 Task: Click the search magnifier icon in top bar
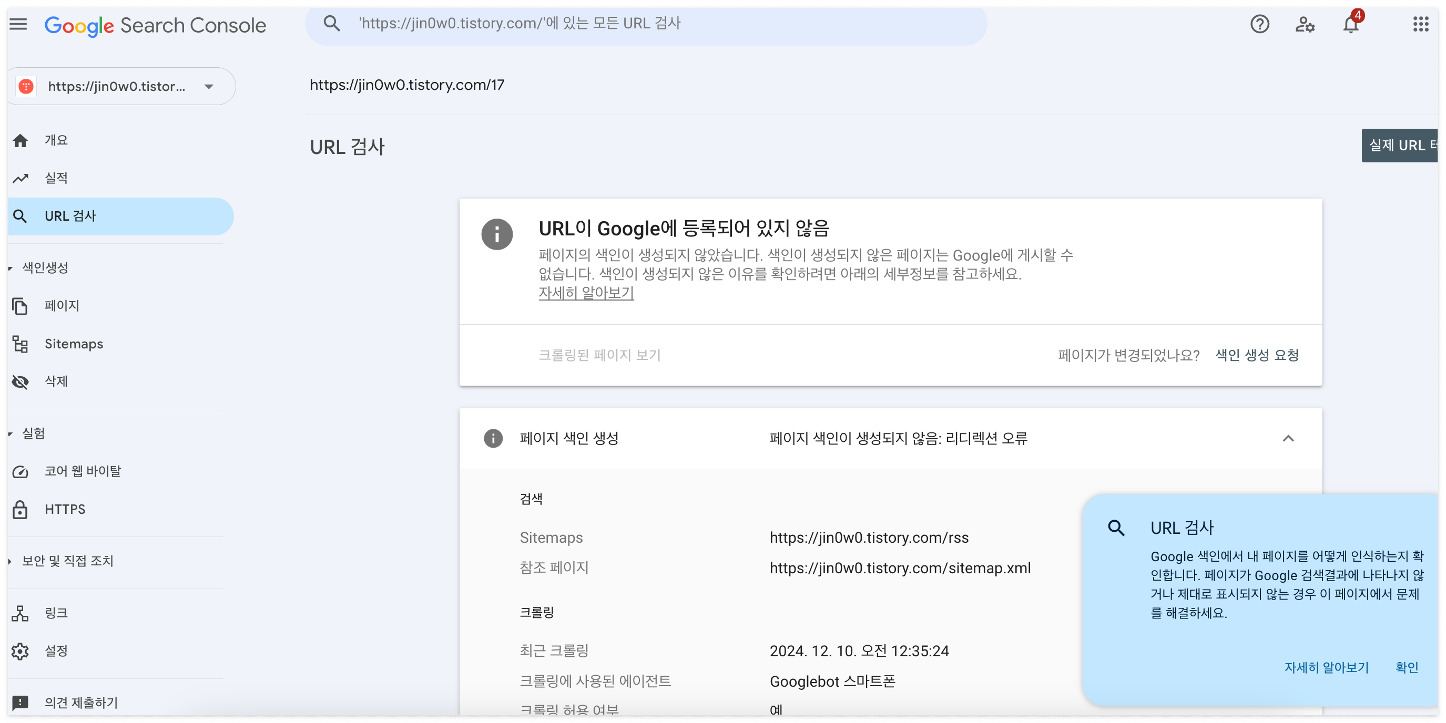332,24
